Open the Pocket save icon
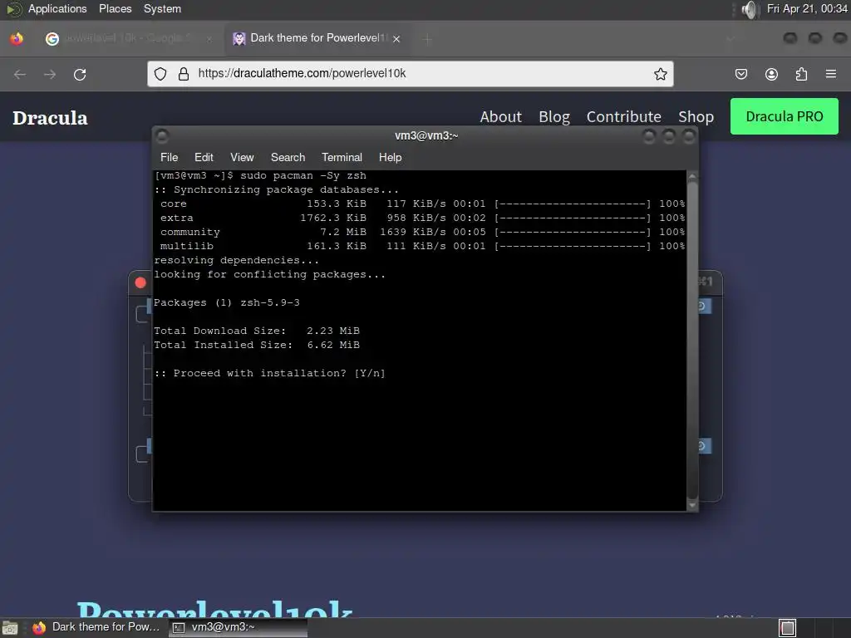 point(740,74)
